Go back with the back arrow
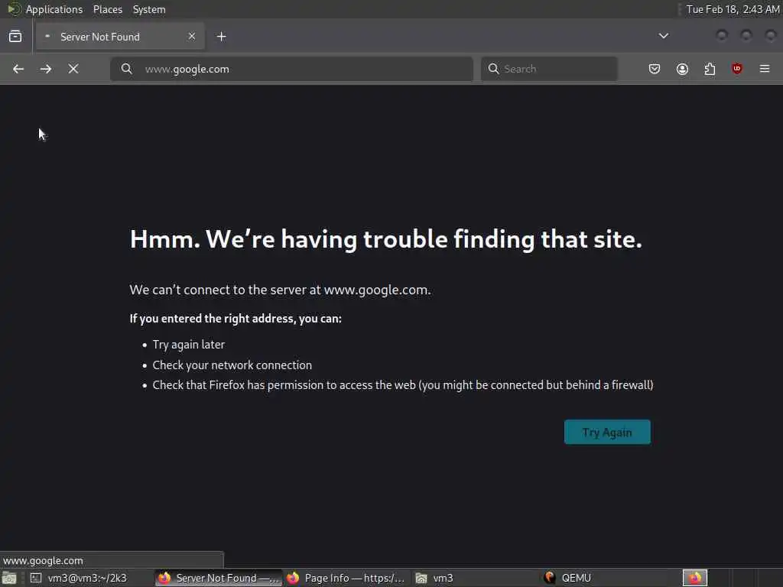 pos(18,69)
